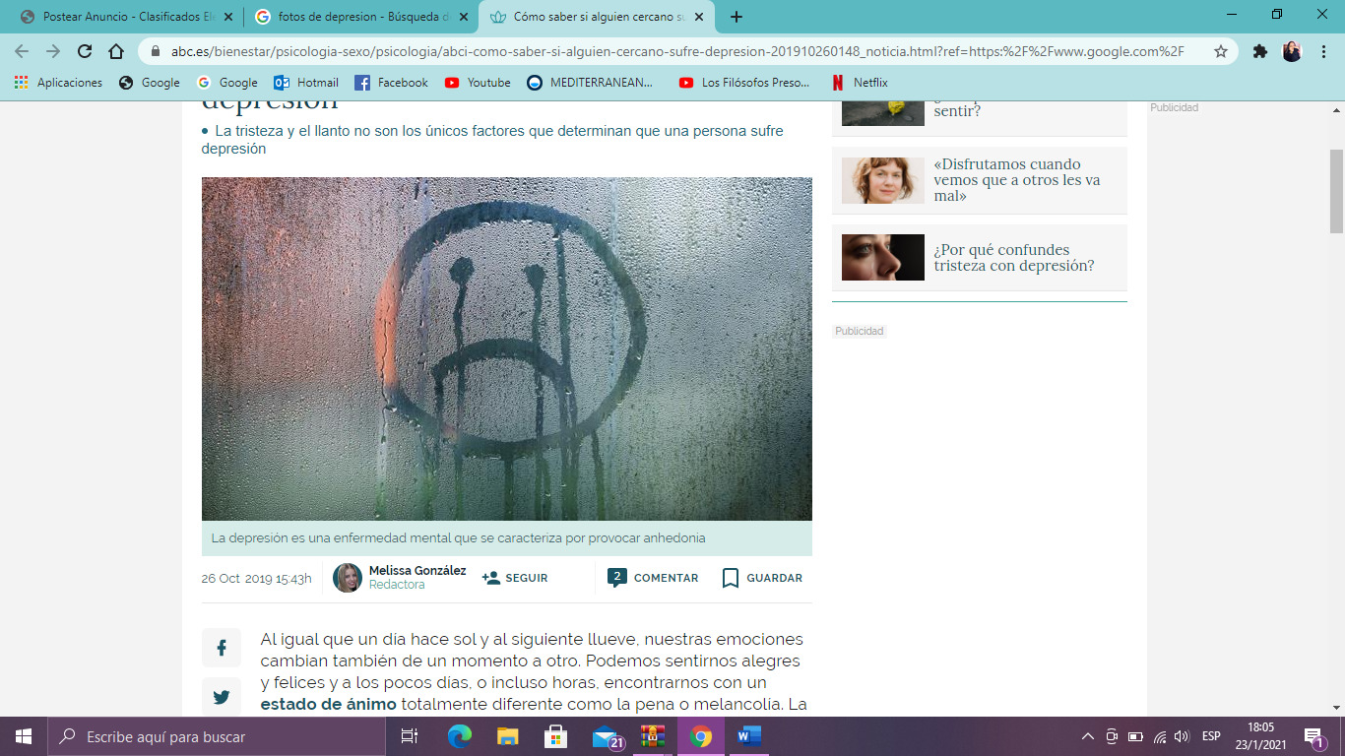This screenshot has height=756, width=1345.
Task: Open the Netflix bookmark
Action: tap(860, 83)
